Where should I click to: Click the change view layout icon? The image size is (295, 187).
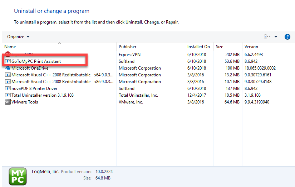click(267, 37)
